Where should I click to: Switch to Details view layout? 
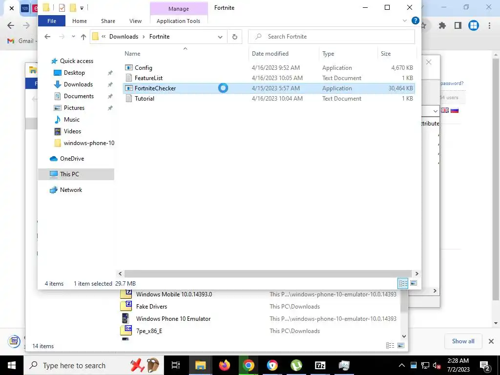[403, 283]
